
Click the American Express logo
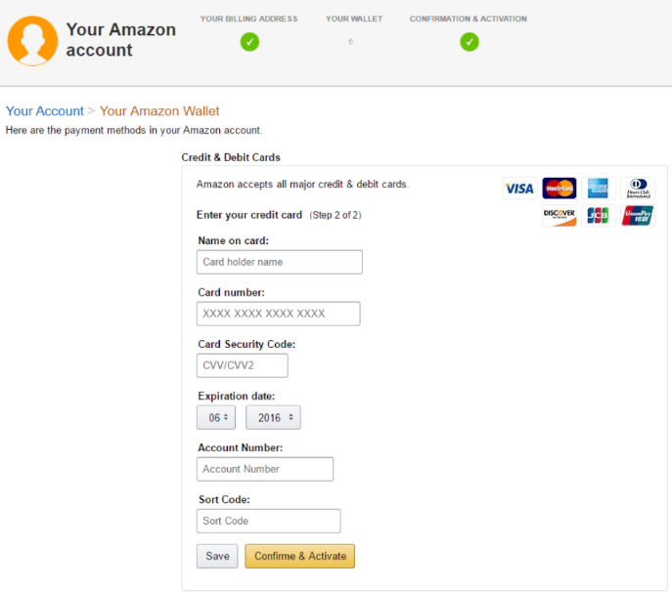[599, 189]
